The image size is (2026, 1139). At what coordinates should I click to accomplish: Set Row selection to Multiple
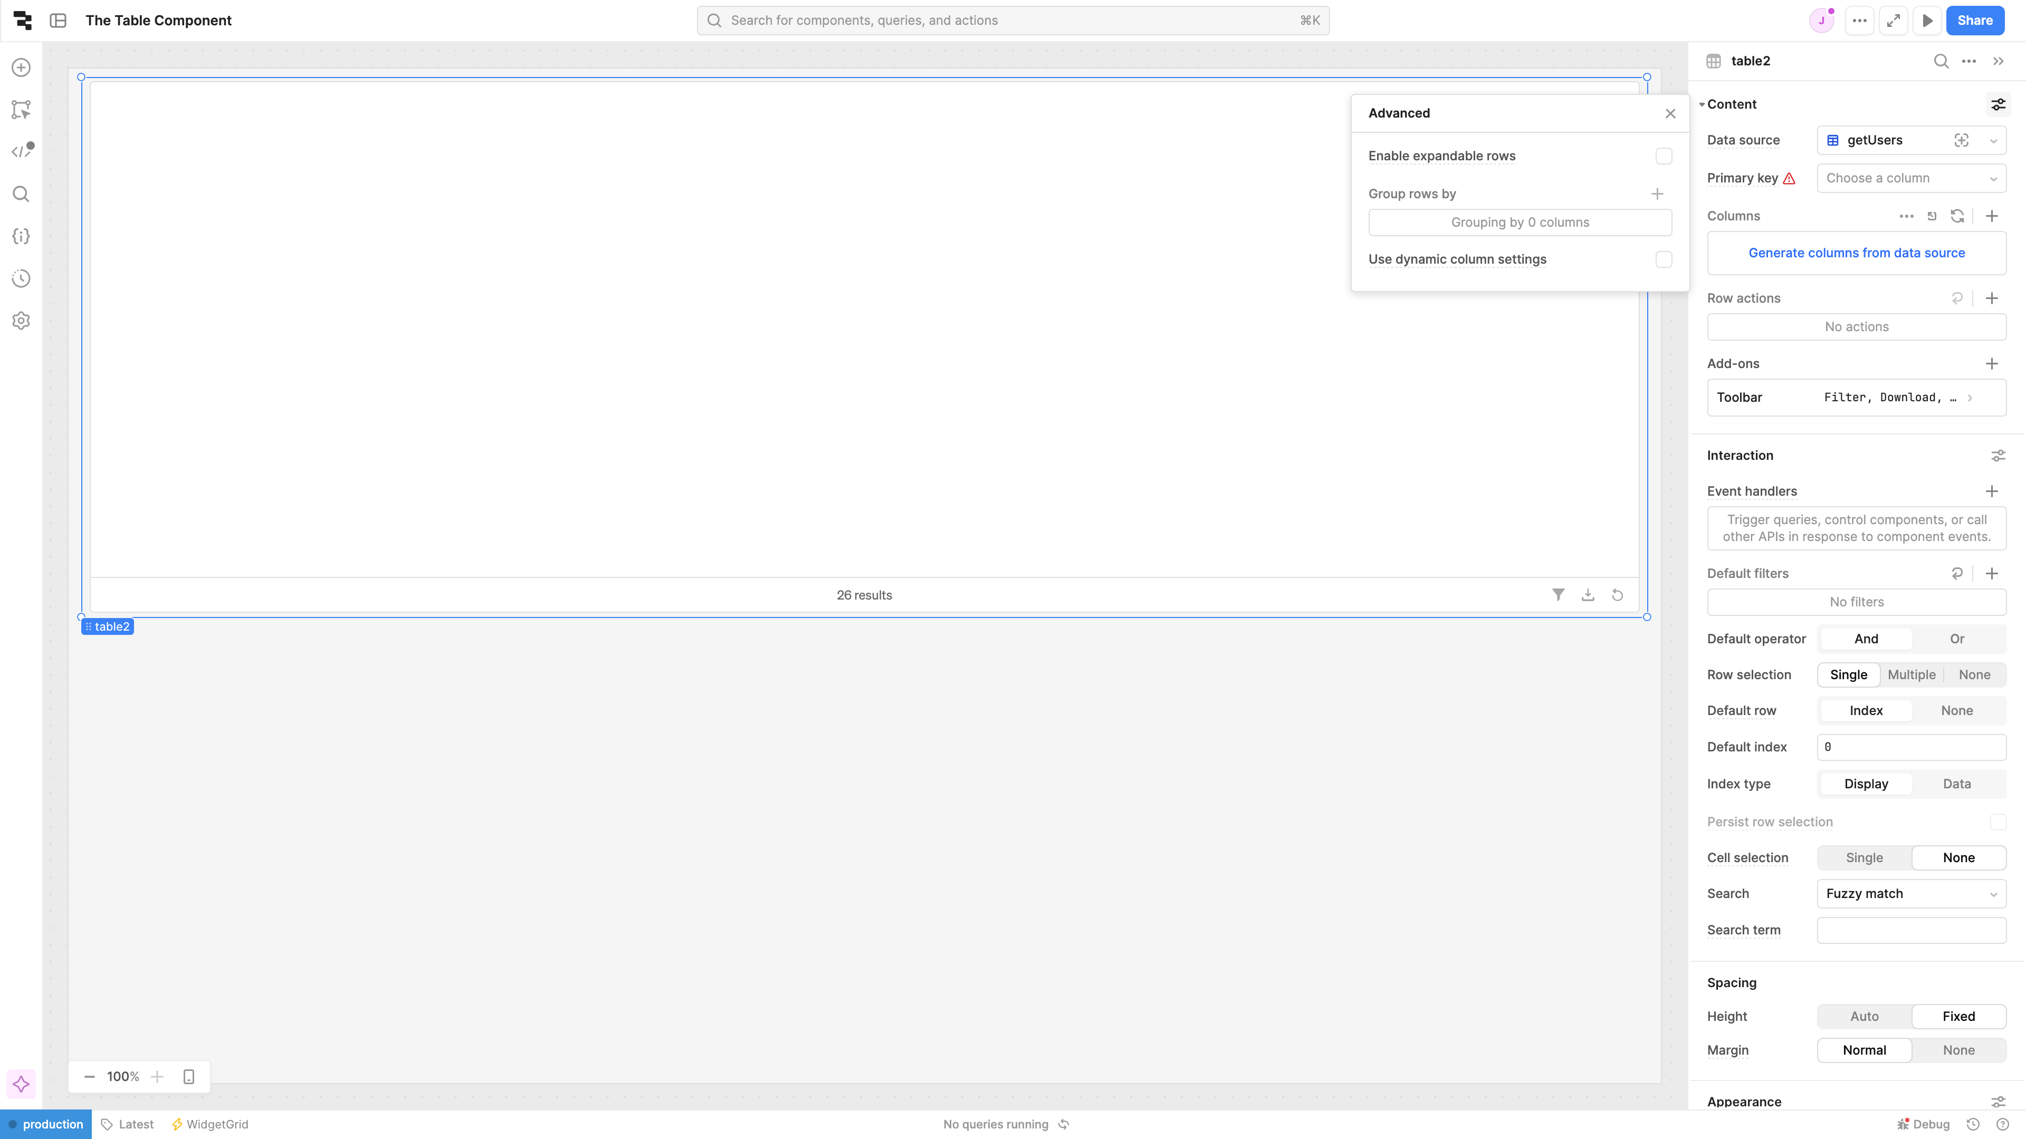coord(1912,674)
